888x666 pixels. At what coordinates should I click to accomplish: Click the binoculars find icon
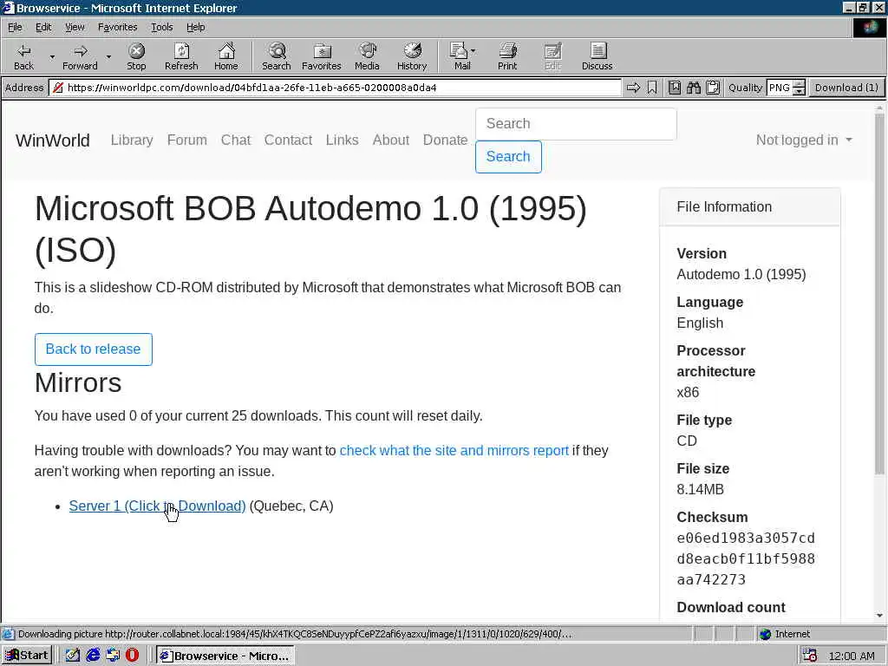pos(694,88)
